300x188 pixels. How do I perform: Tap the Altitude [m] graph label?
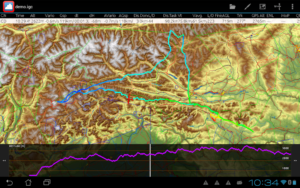pos(17,146)
